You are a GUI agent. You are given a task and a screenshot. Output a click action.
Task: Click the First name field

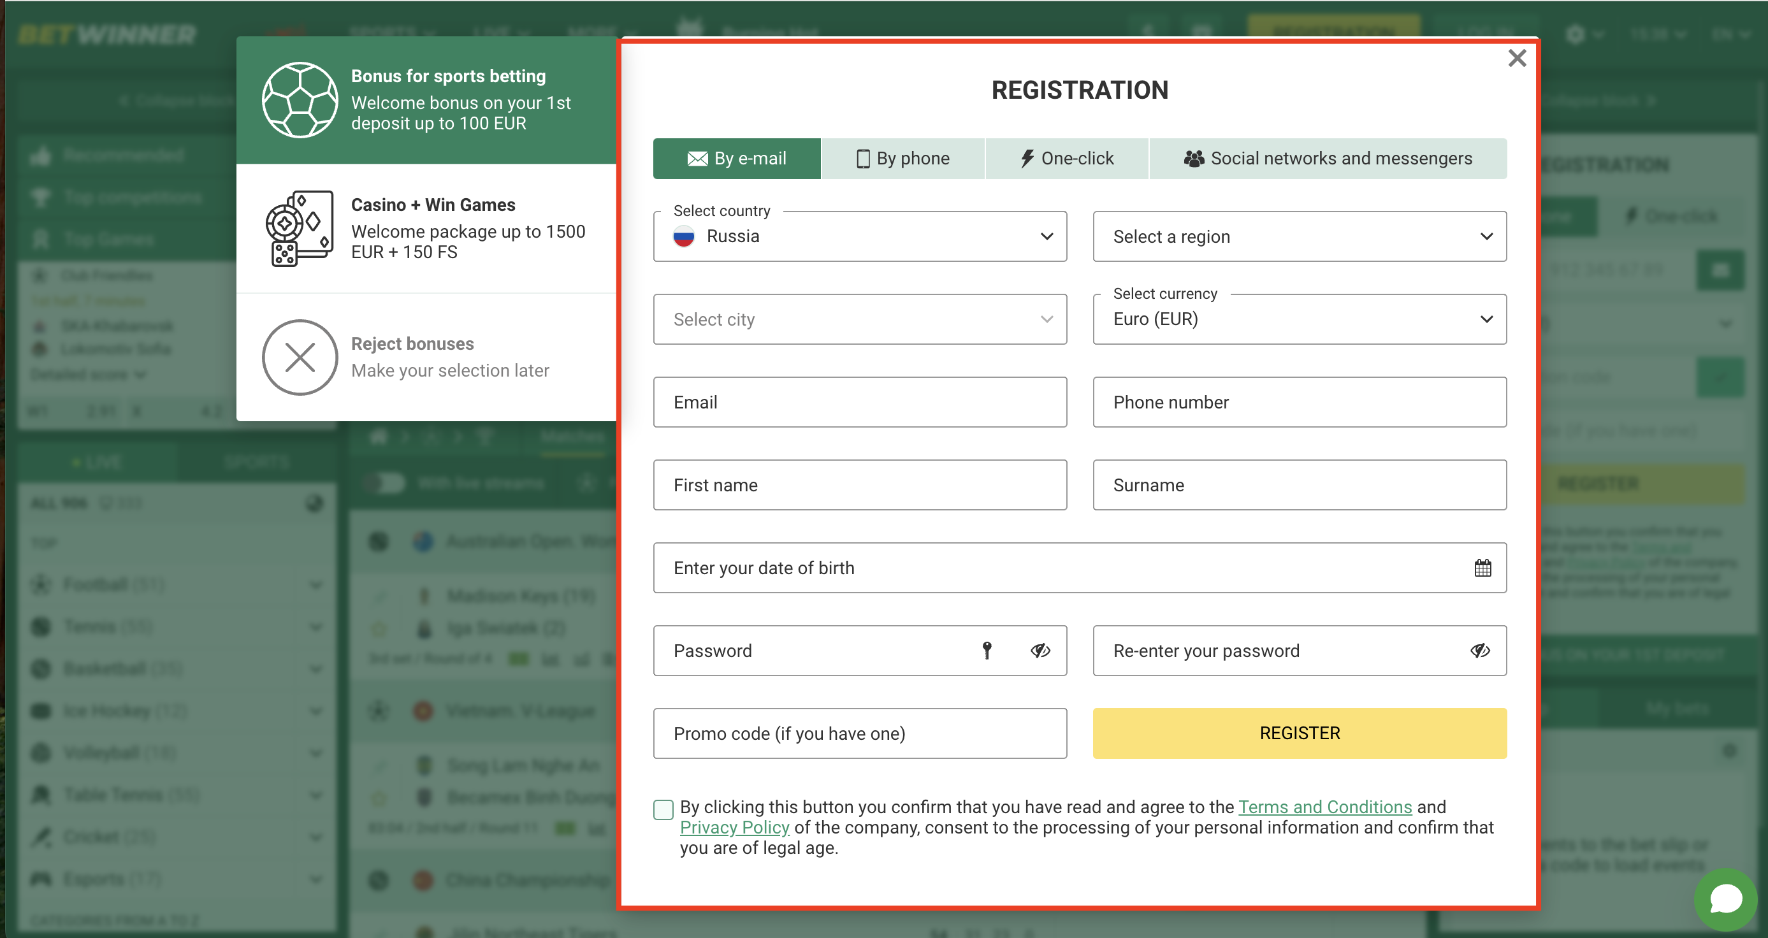click(860, 485)
